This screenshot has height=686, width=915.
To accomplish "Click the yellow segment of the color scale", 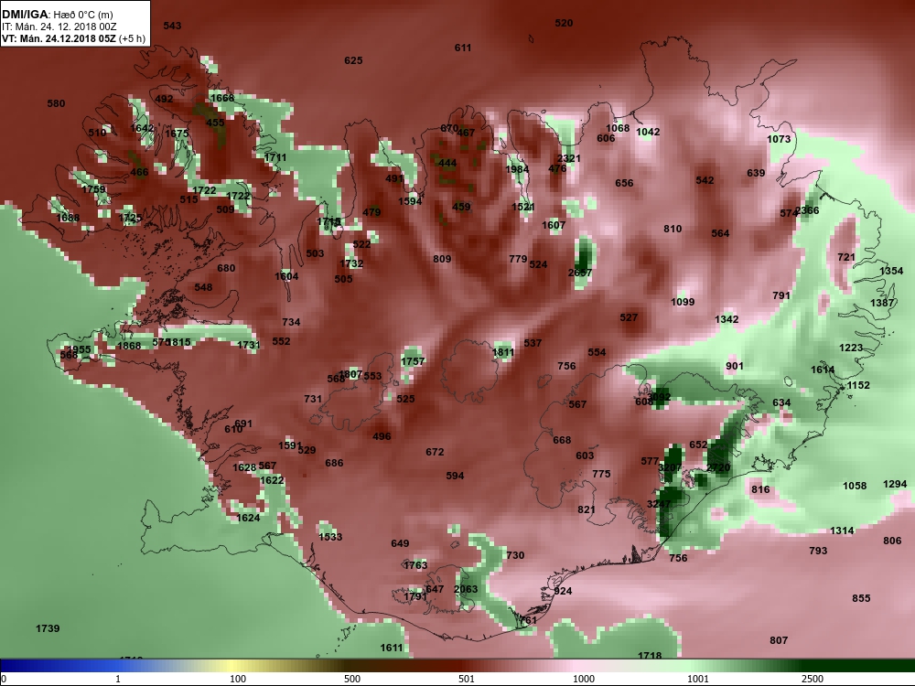I will tap(231, 666).
